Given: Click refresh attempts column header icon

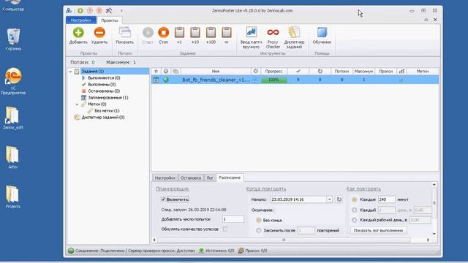Looking at the screenshot, I should click(320, 72).
